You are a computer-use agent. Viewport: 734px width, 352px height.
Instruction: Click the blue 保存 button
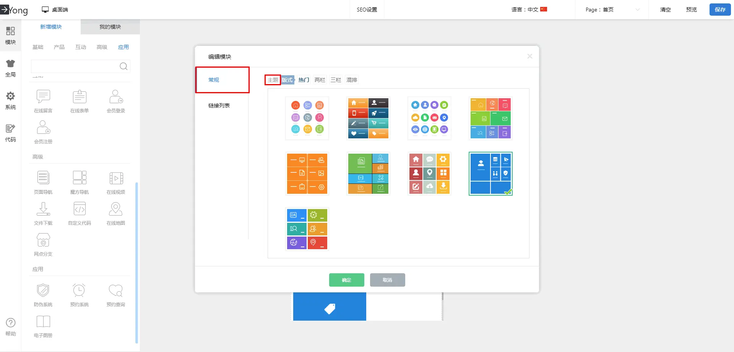tap(720, 10)
